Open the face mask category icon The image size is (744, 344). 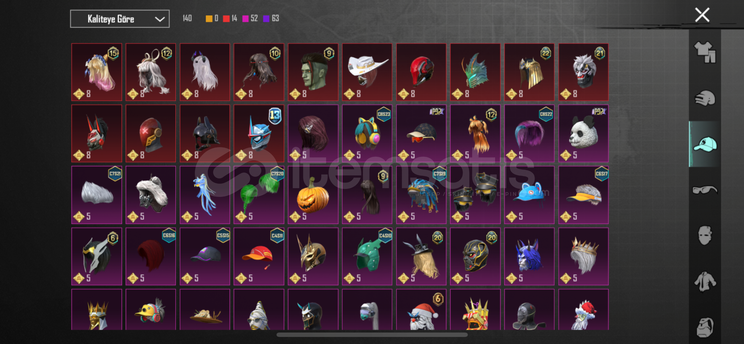[705, 235]
